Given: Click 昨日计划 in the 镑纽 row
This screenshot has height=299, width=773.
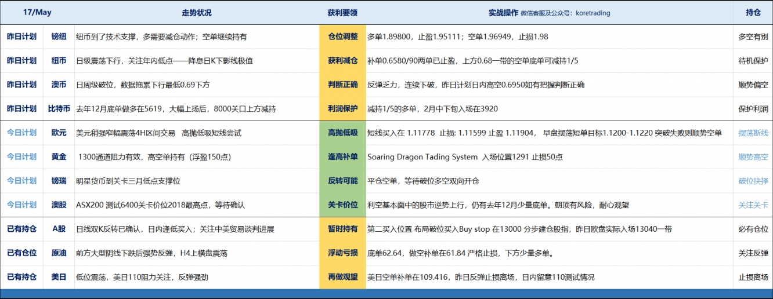Looking at the screenshot, I should [21, 37].
